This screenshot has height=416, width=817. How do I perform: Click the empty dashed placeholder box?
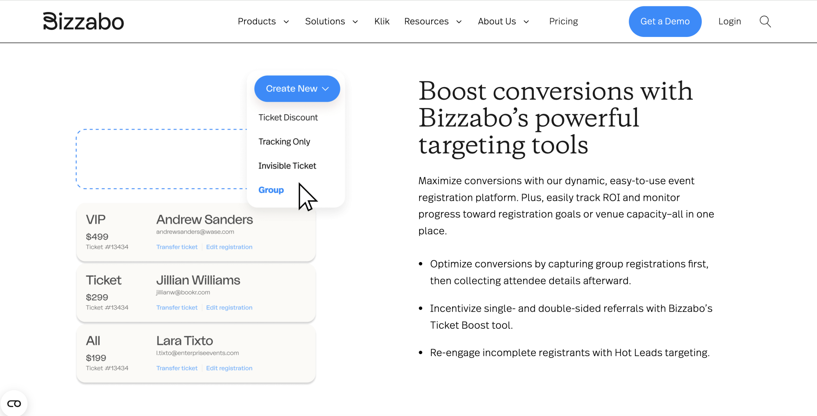[x=161, y=159]
